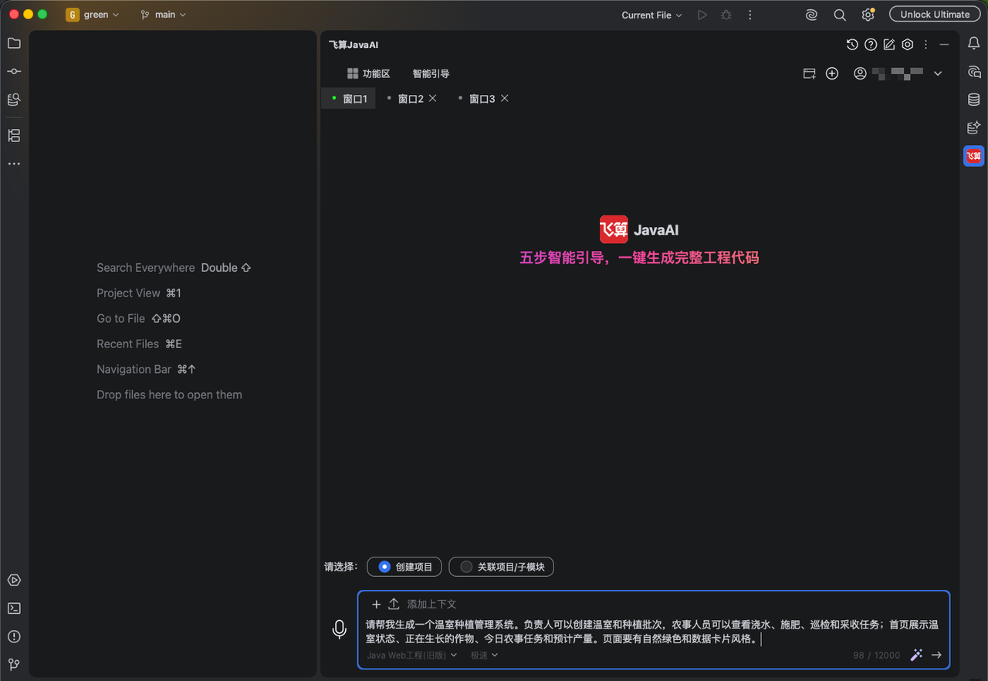Image resolution: width=988 pixels, height=681 pixels.
Task: Show more tool windows ellipsis in left sidebar
Action: (14, 164)
